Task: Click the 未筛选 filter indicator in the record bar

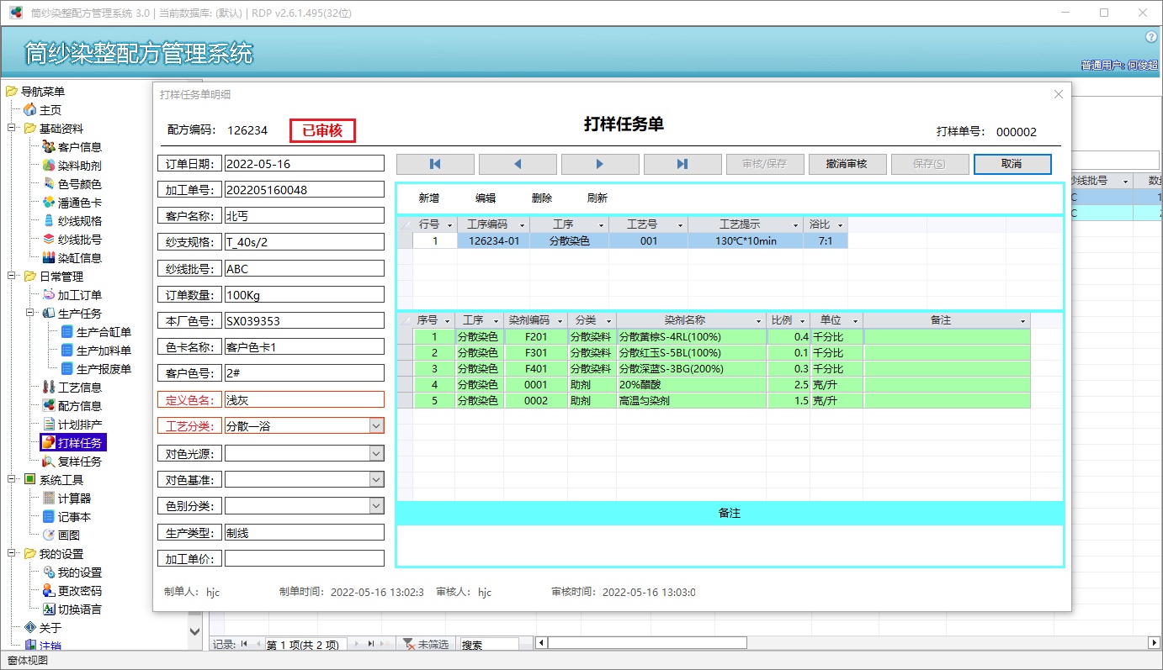Action: [x=426, y=645]
